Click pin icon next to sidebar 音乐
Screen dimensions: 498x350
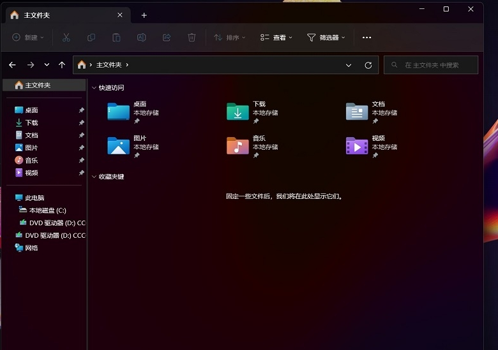(x=81, y=161)
